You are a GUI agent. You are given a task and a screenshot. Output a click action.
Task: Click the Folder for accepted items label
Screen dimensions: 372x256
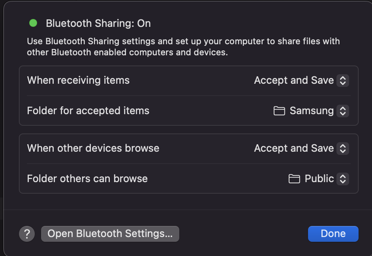click(x=88, y=111)
